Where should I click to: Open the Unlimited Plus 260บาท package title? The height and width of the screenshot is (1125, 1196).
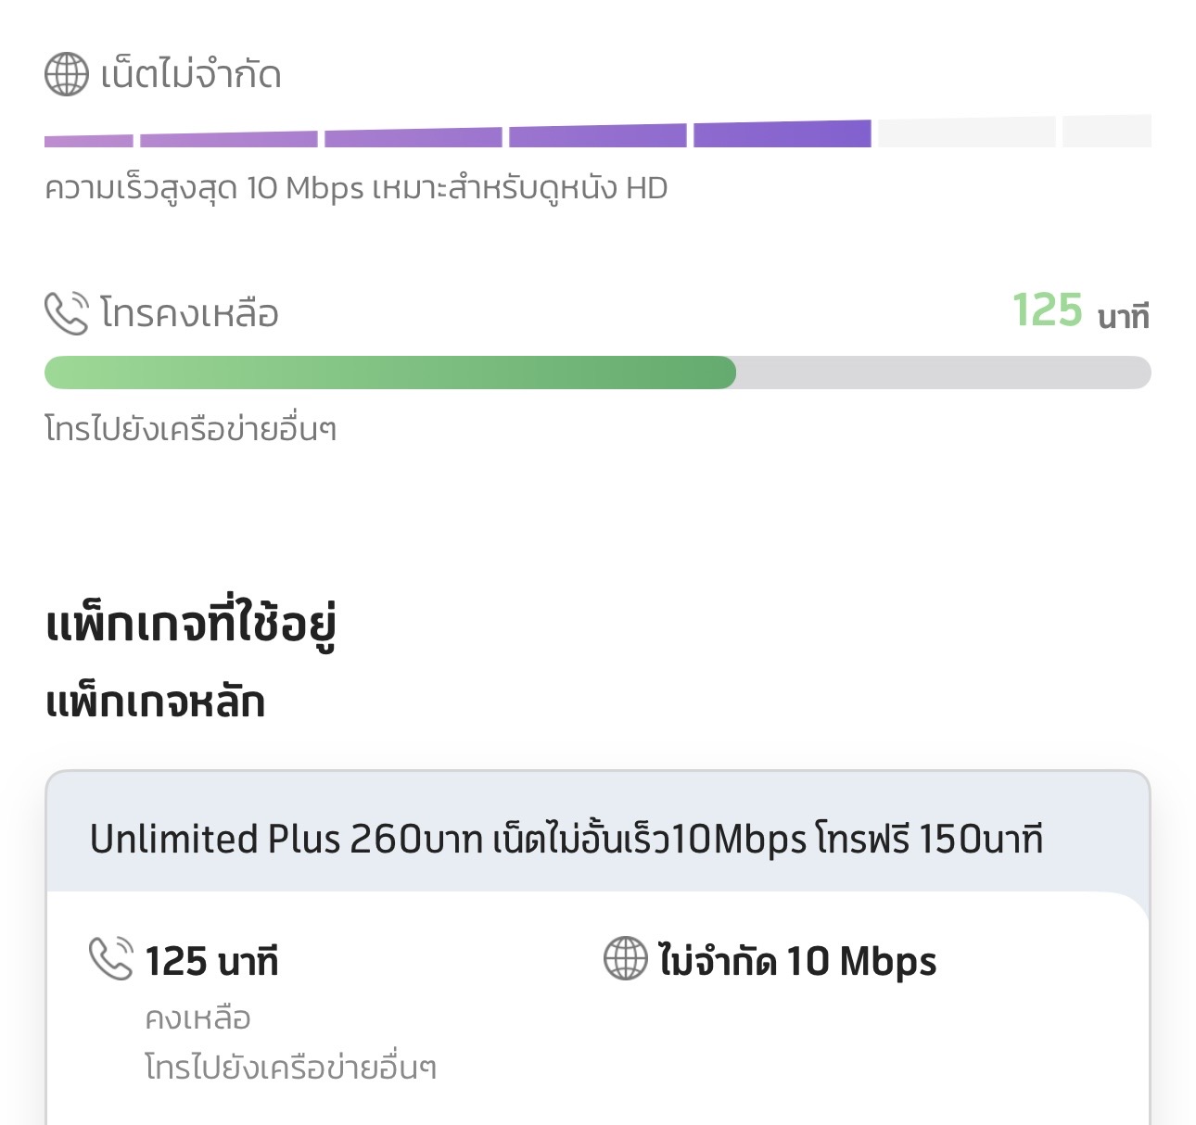click(x=566, y=840)
